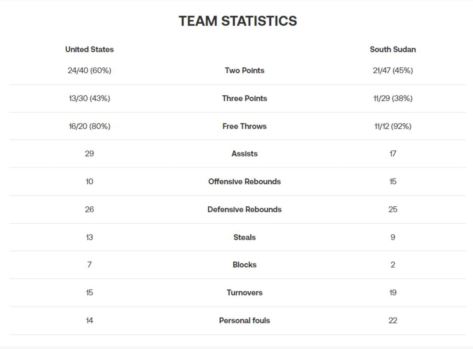
Task: Select the South Sudan column header
Action: tap(393, 49)
